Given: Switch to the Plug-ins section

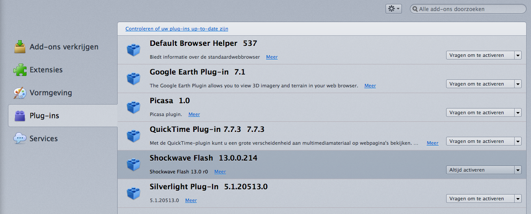Looking at the screenshot, I should 44,116.
